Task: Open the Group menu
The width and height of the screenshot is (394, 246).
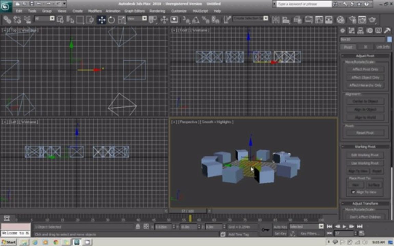Action: 47,11
